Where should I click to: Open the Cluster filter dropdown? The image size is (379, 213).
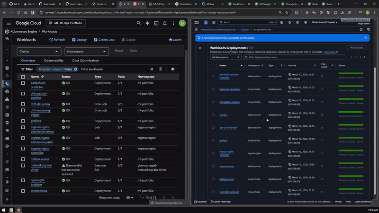pos(39,52)
